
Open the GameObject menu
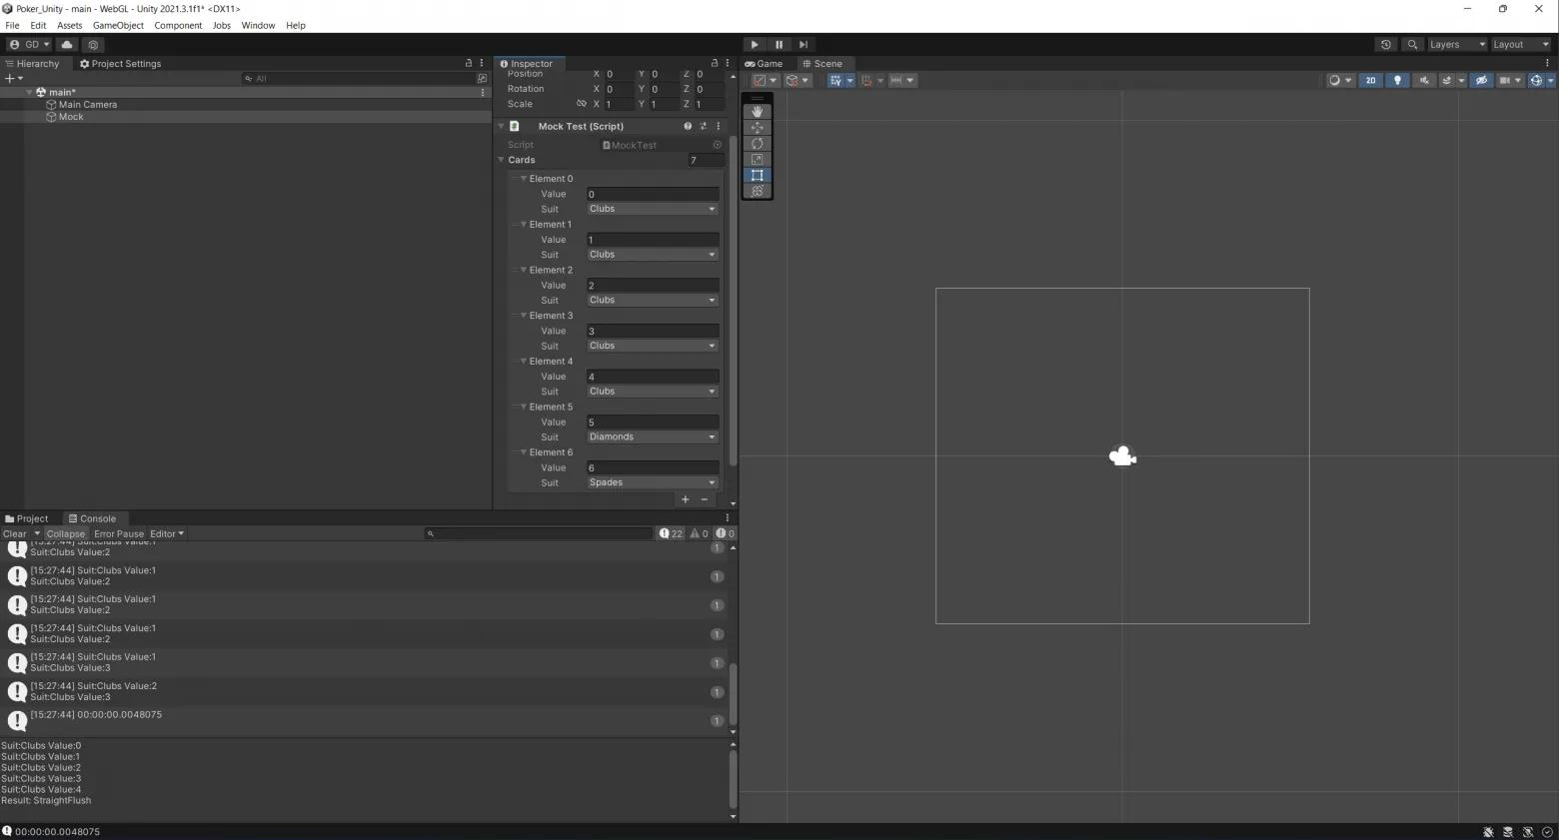[x=118, y=25]
